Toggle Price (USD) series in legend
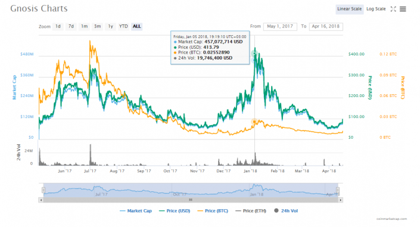Screen dimensions: 420x227 pyautogui.click(x=175, y=211)
